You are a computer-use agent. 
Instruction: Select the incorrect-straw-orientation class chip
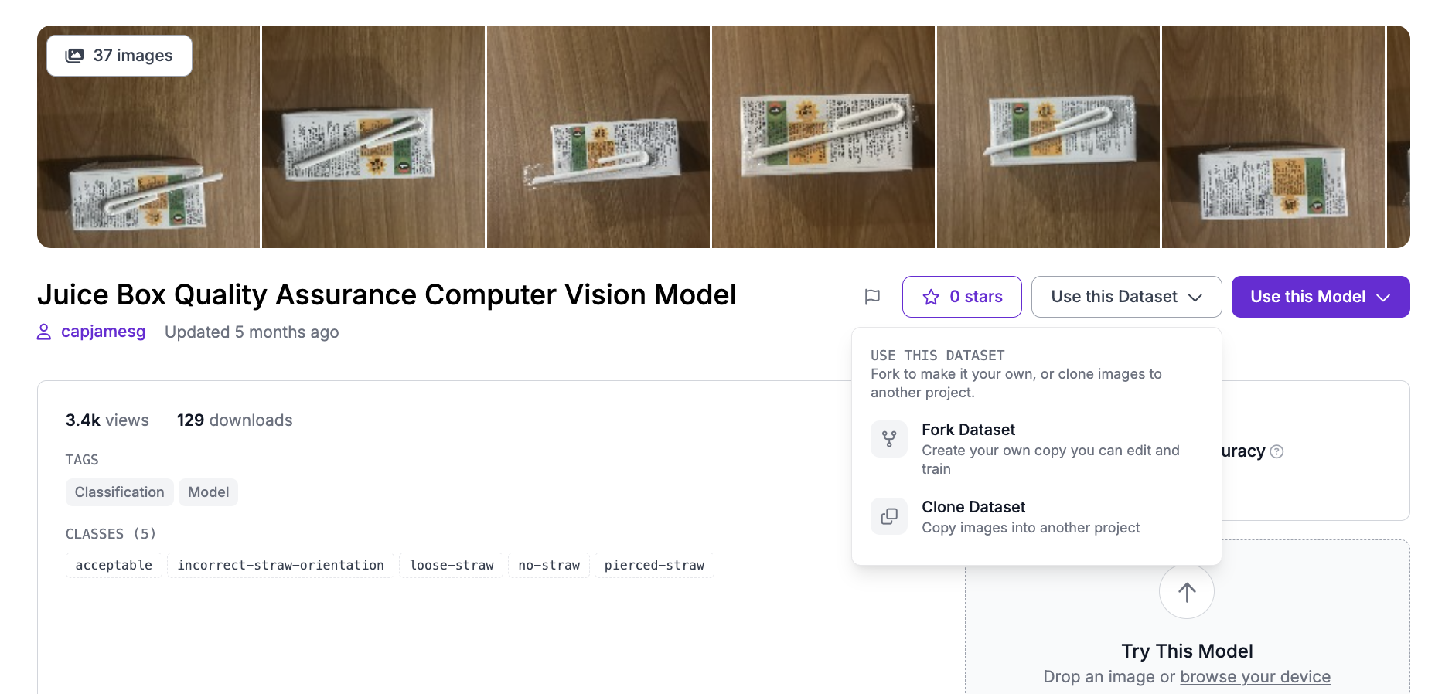(281, 566)
